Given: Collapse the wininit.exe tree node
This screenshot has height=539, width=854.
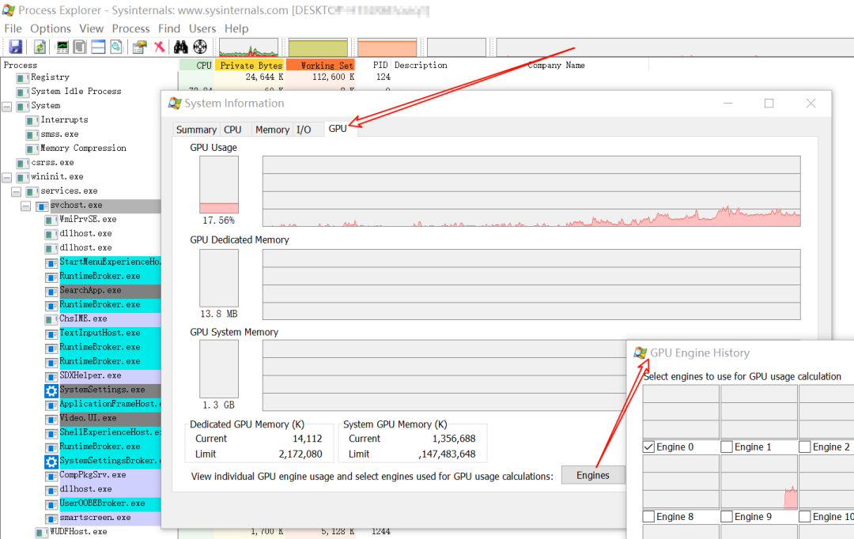Looking at the screenshot, I should pyautogui.click(x=7, y=177).
